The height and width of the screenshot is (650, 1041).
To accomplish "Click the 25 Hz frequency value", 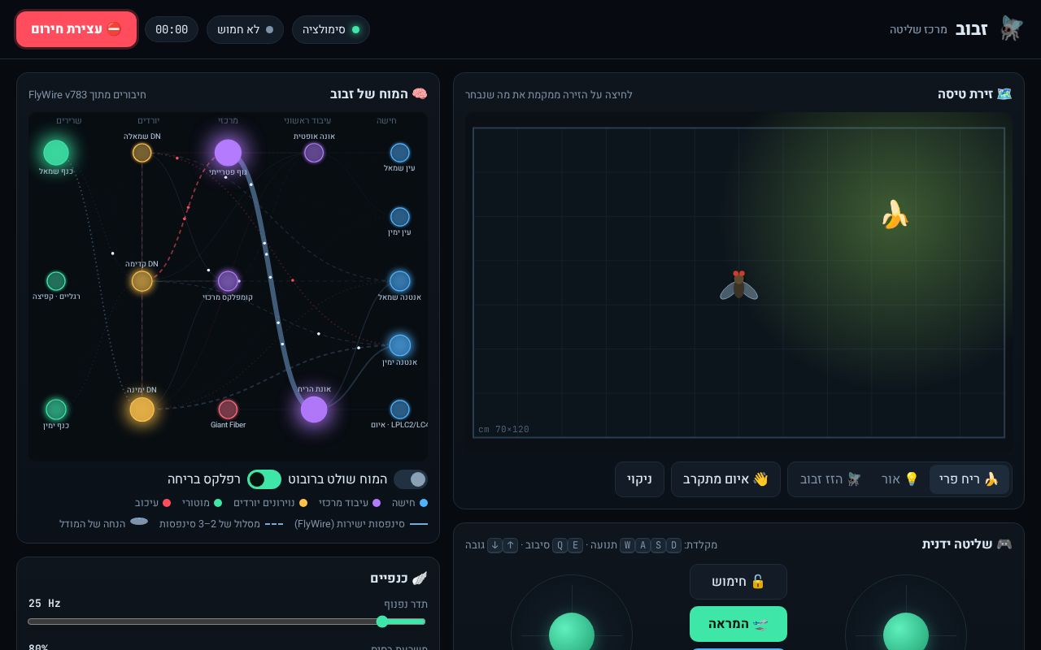I will coord(45,604).
